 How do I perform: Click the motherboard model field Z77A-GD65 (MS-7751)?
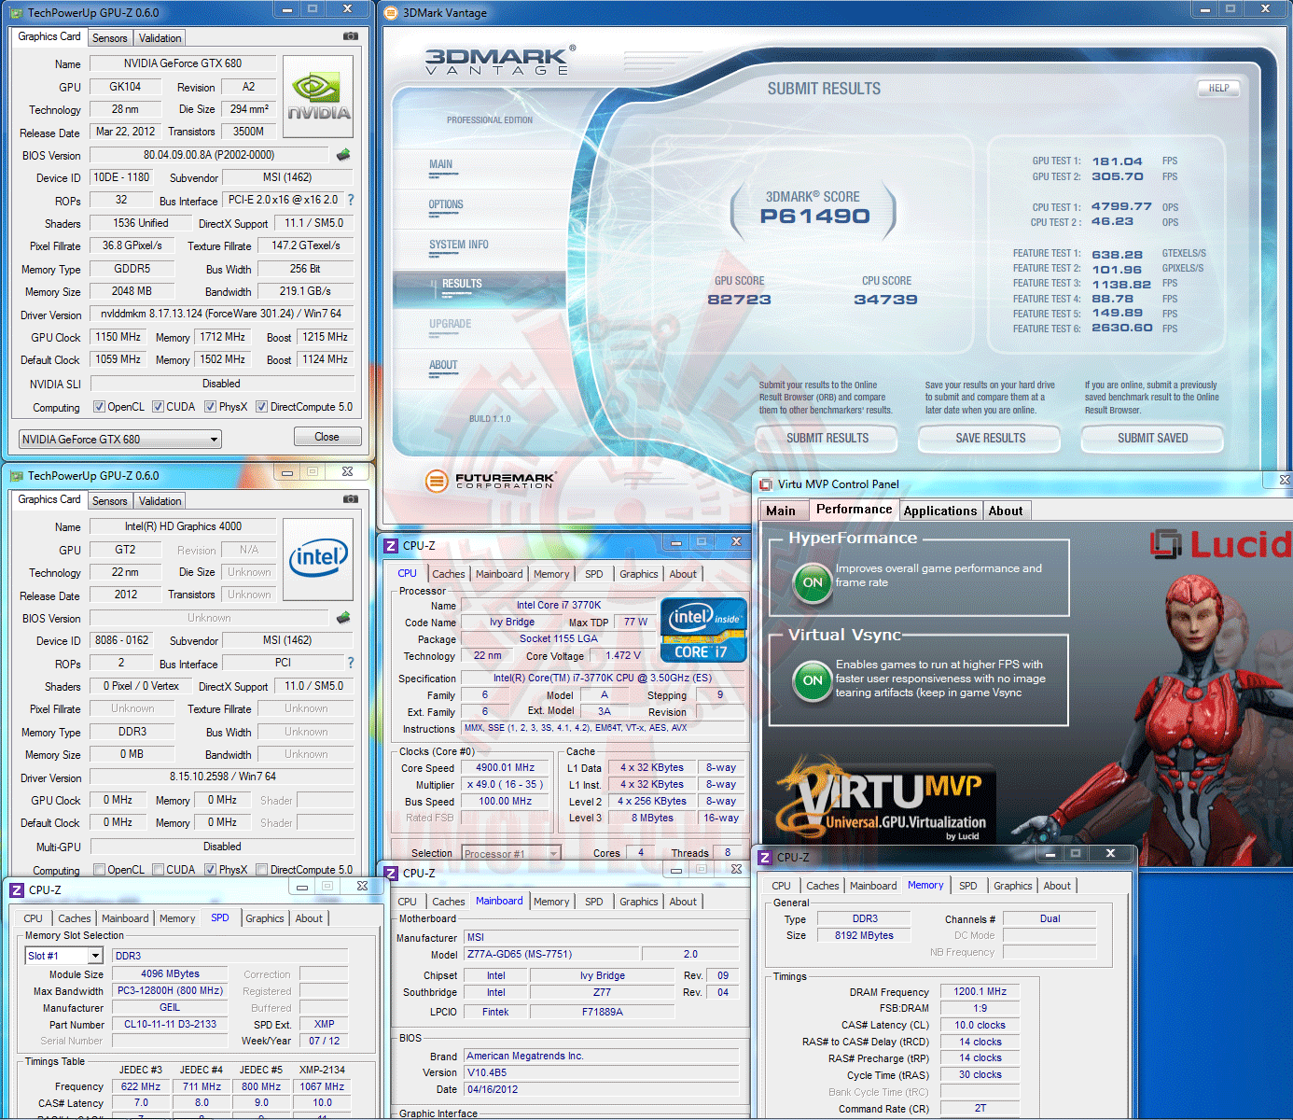tap(552, 954)
